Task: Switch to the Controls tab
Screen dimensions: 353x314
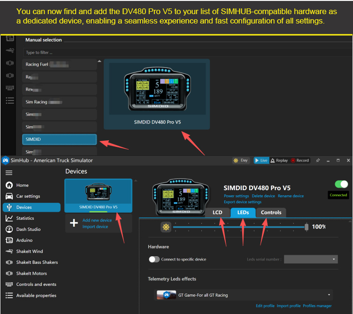Action: coord(271,213)
